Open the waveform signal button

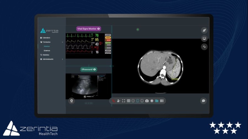[x=204, y=47]
